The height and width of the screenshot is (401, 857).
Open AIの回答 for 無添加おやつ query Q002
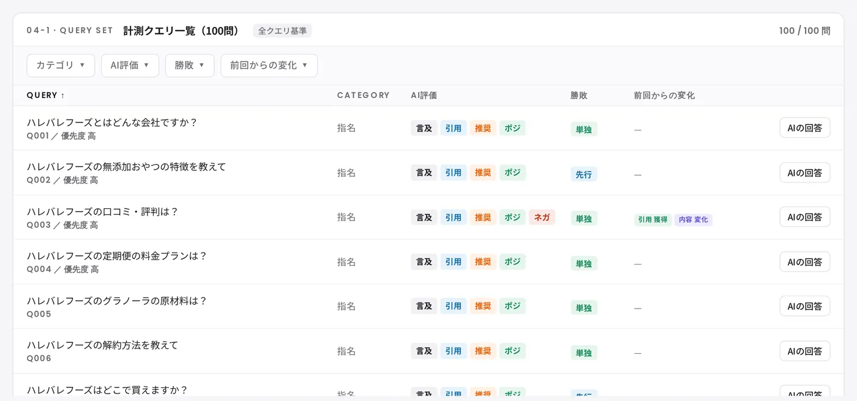click(805, 173)
